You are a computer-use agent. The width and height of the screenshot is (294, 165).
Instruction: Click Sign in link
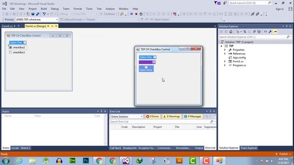point(280,9)
